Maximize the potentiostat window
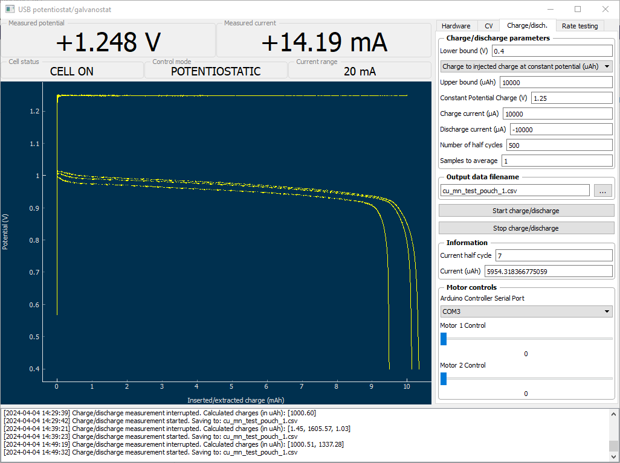Viewport: 620px width, 463px height. [x=578, y=10]
